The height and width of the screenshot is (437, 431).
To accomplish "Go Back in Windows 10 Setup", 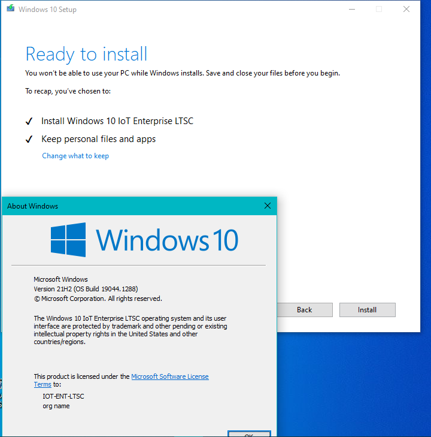I will point(305,310).
